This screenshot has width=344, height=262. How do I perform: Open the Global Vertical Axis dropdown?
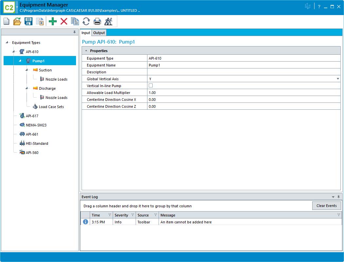[x=338, y=79]
